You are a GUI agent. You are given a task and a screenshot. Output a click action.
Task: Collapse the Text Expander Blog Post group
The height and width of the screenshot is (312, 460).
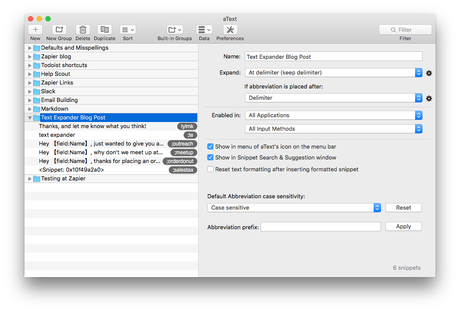[30, 118]
